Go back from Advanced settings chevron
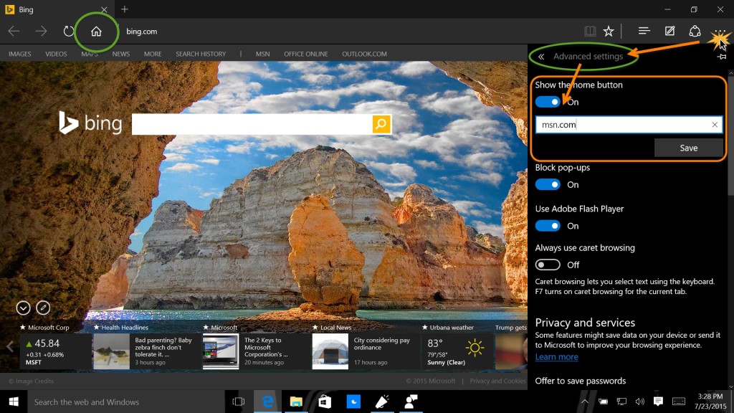Viewport: 734px width, 413px height. pyautogui.click(x=541, y=57)
